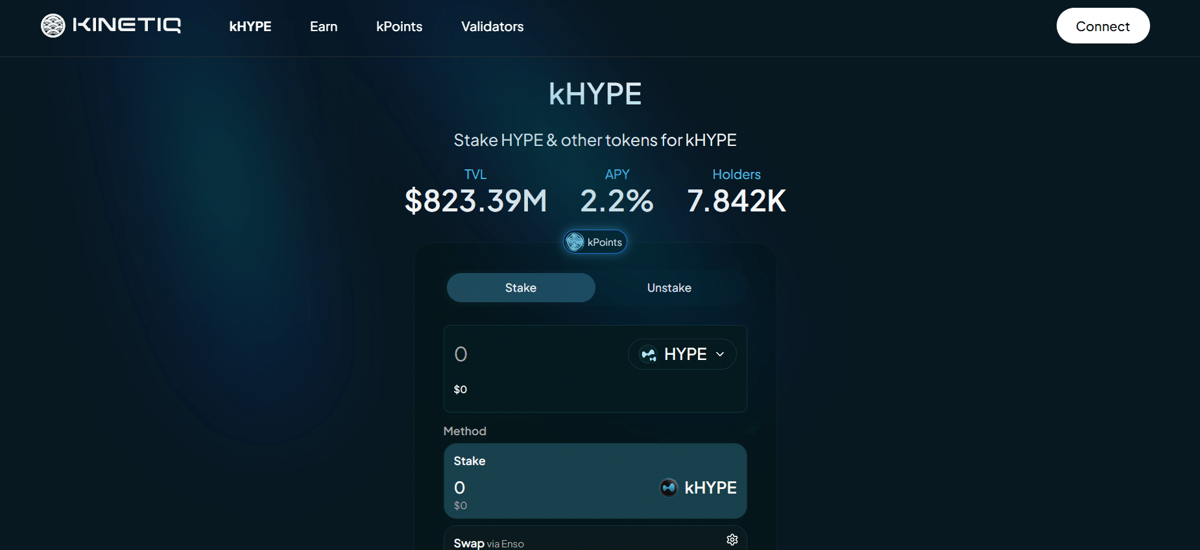1200x550 pixels.
Task: Click the 2.2% APY value
Action: pyautogui.click(x=617, y=201)
